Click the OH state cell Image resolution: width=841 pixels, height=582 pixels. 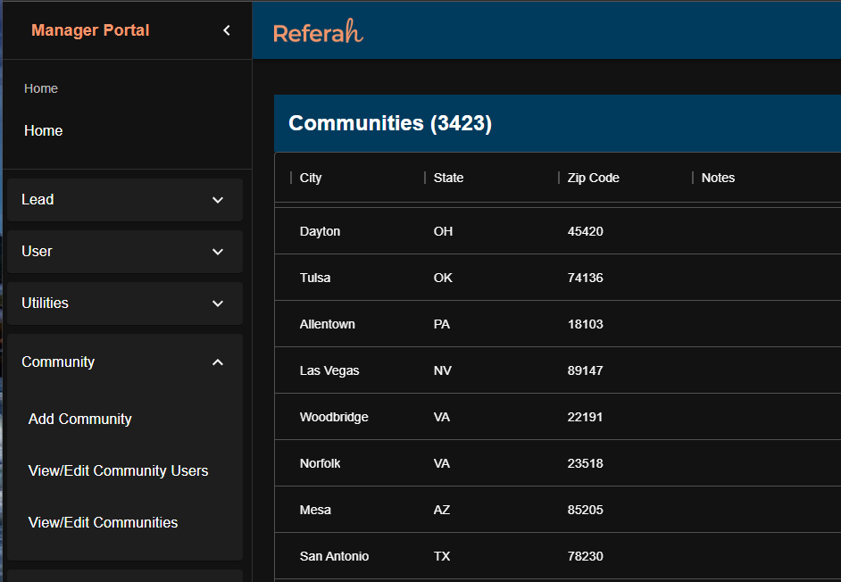tap(443, 231)
